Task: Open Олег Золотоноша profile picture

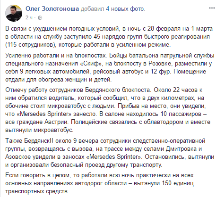Action: coord(14,13)
